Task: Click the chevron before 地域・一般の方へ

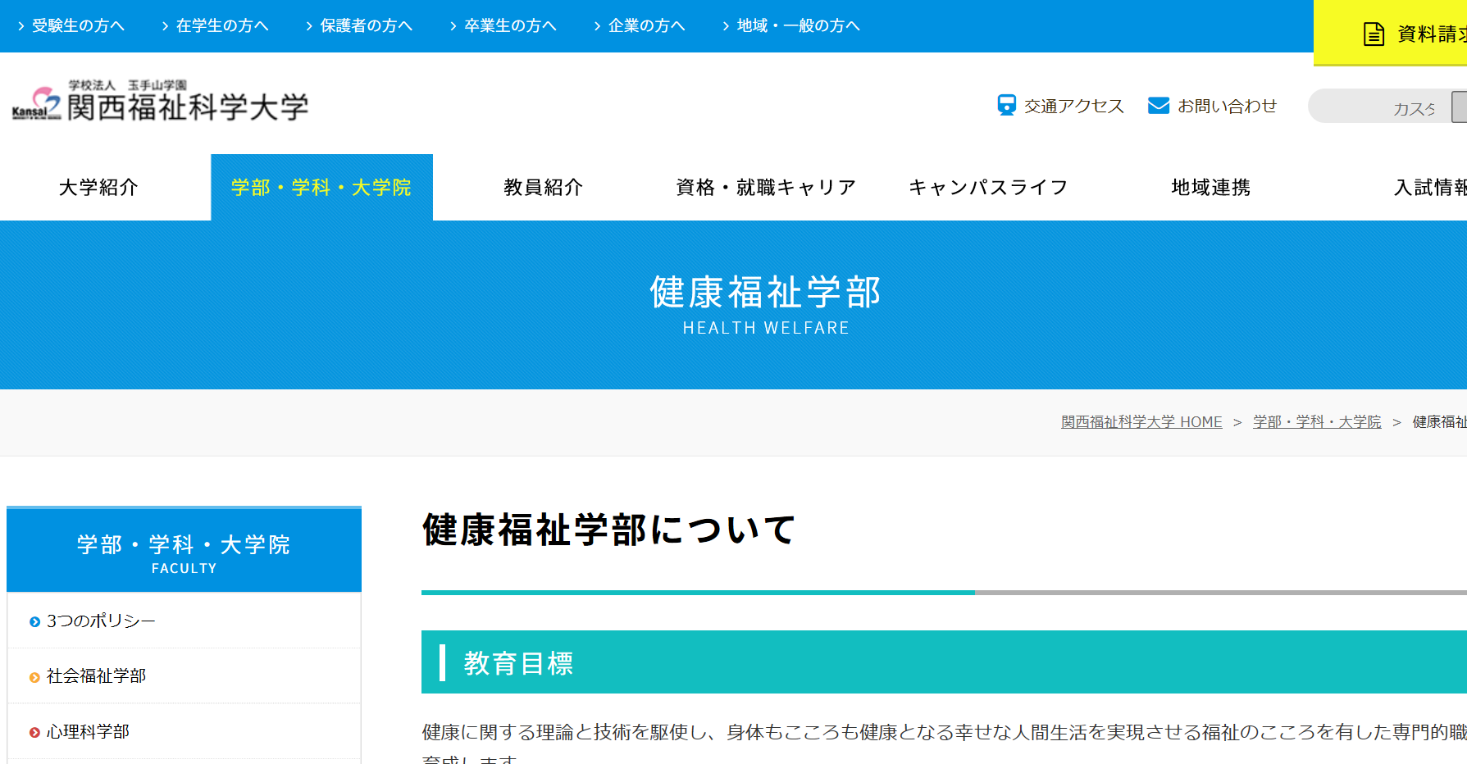Action: 726,26
